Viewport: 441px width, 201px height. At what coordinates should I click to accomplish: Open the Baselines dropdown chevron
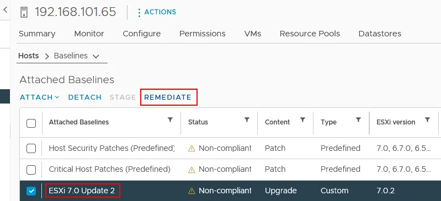coord(95,56)
